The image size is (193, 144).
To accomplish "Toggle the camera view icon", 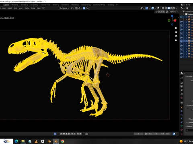I will coord(176,36).
